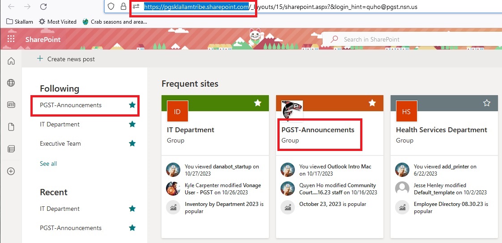
Task: Click the SharePoint header title
Action: (x=43, y=39)
